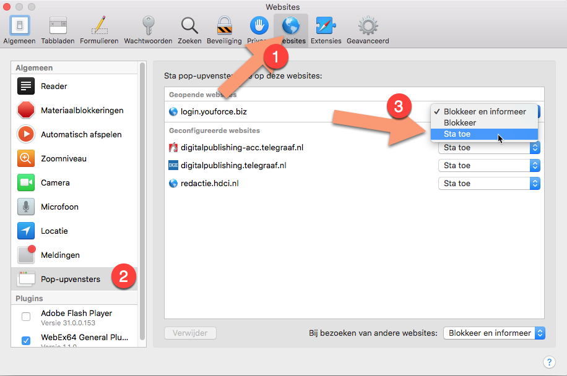Image resolution: width=567 pixels, height=376 pixels.
Task: Open the Tabbladen preferences pane
Action: tap(58, 30)
